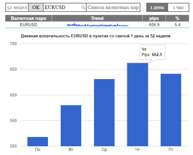Click the Ср bar in the chart
This screenshot has height=155, width=193.
(104, 113)
